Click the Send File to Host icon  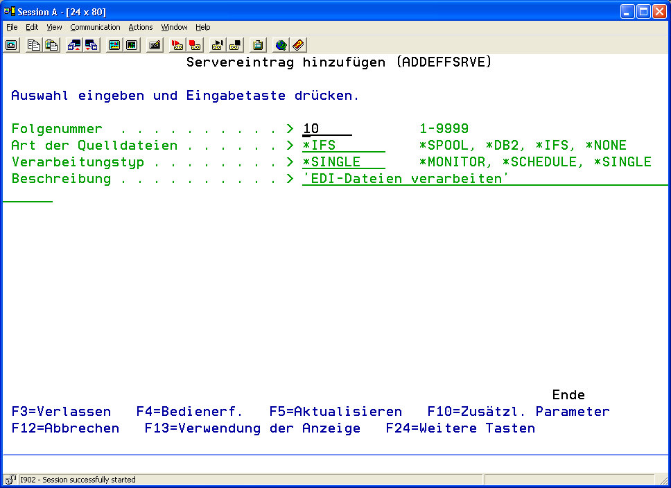[74, 45]
